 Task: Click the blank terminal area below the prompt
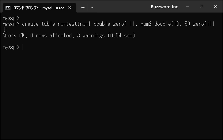point(112,94)
